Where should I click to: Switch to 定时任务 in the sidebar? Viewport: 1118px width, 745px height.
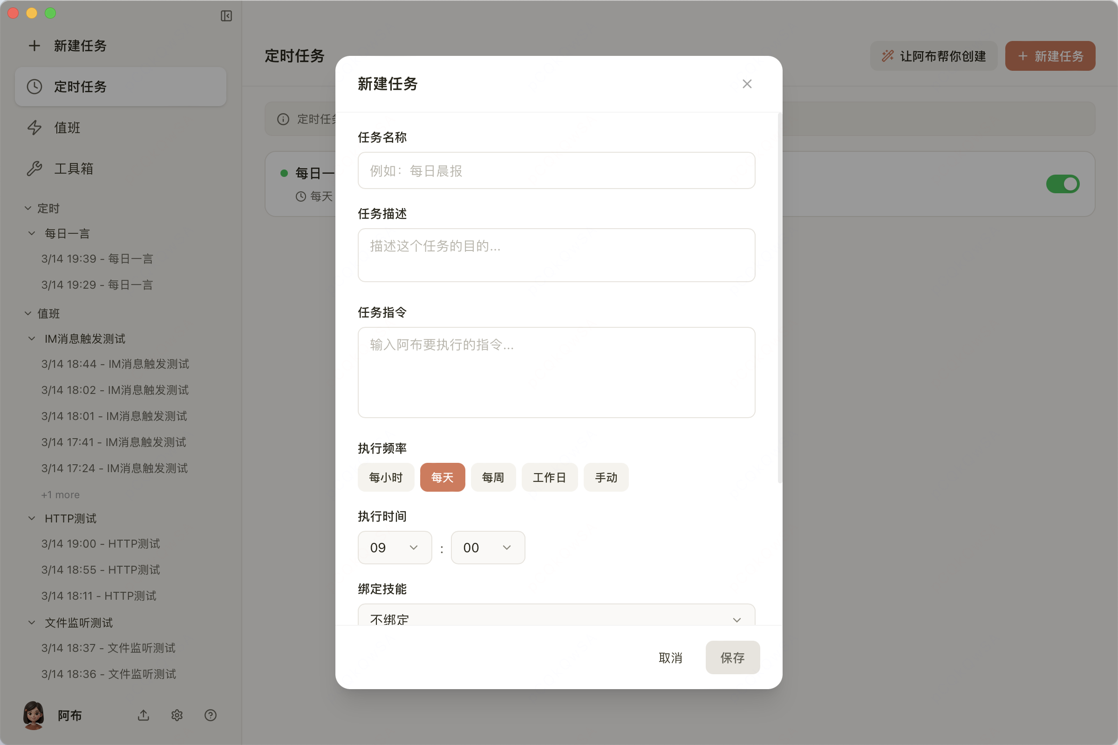click(80, 87)
